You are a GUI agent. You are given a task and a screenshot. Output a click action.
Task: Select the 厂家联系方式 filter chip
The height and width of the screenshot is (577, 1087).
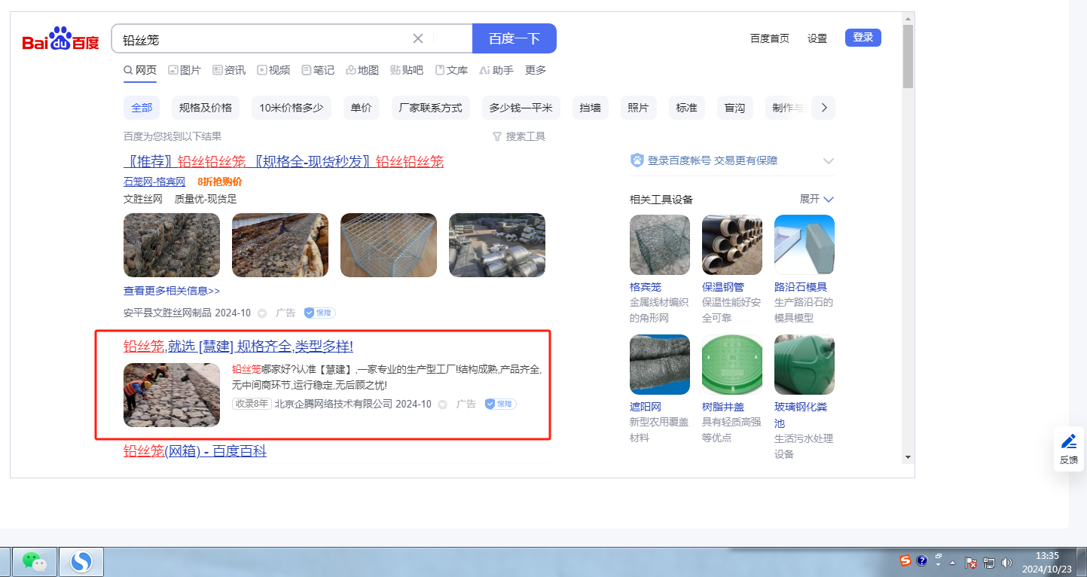pos(431,108)
